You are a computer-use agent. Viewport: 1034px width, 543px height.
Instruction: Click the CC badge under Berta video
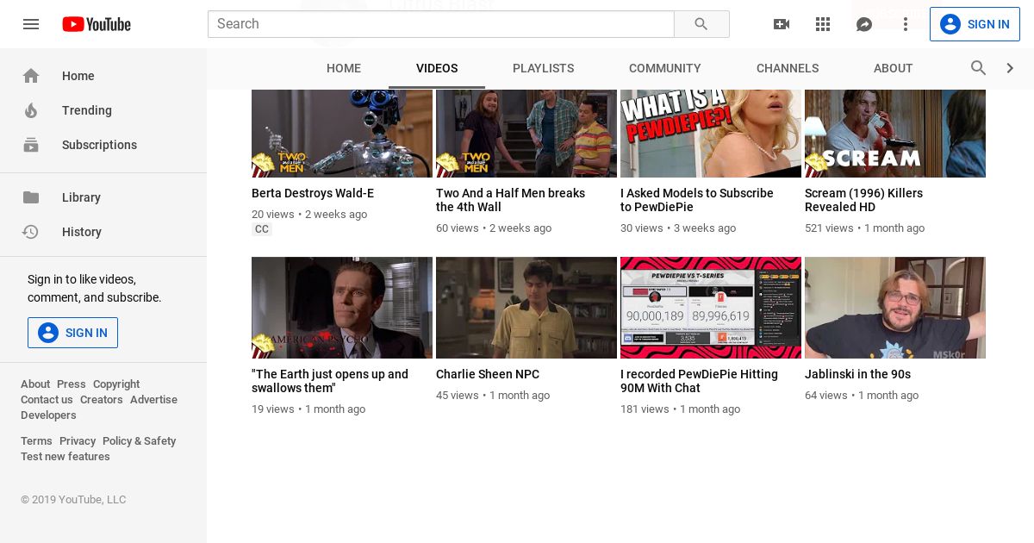click(x=262, y=229)
